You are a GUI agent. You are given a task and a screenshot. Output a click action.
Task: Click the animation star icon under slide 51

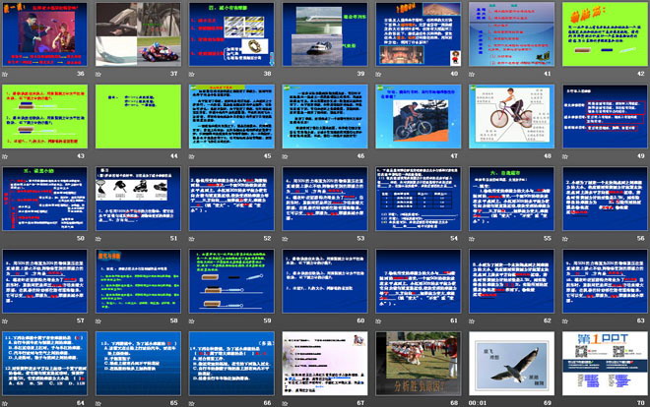[98, 239]
